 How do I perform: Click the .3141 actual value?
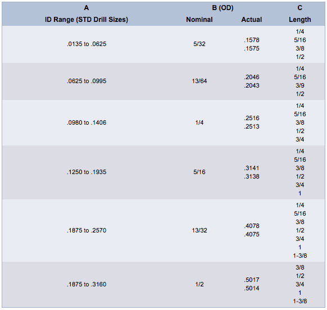(252, 168)
